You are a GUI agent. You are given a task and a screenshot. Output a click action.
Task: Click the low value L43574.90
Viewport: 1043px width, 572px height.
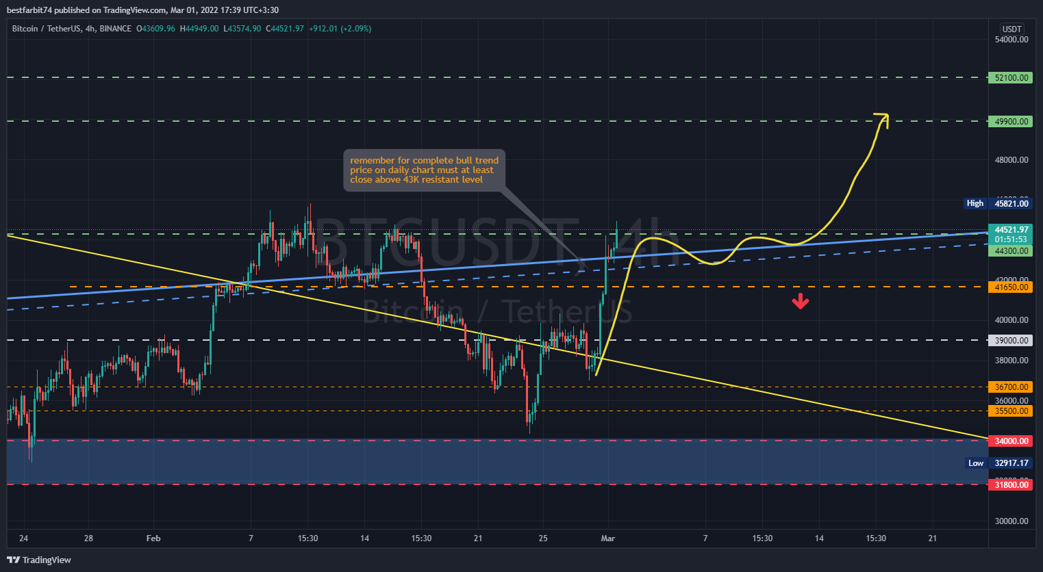tap(242, 29)
